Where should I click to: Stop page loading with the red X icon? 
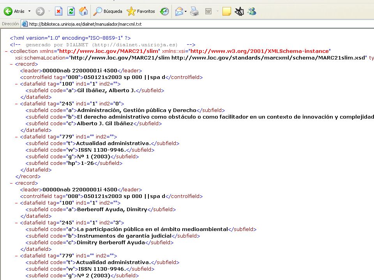[x=58, y=11]
